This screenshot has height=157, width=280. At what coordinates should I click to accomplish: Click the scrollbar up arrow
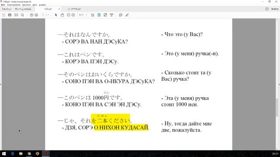click(277, 20)
